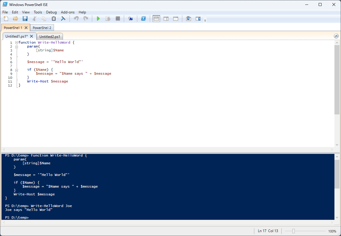Click the Start PowerShell.exe icon

pos(144,19)
